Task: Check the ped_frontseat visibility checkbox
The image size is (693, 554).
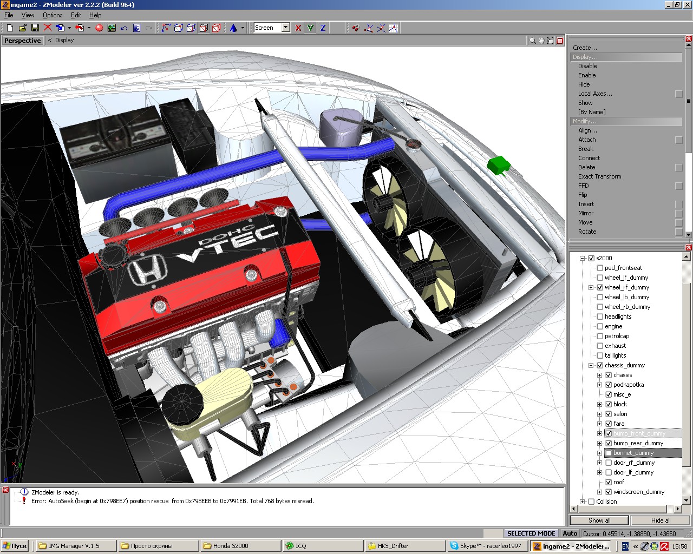Action: coord(600,268)
